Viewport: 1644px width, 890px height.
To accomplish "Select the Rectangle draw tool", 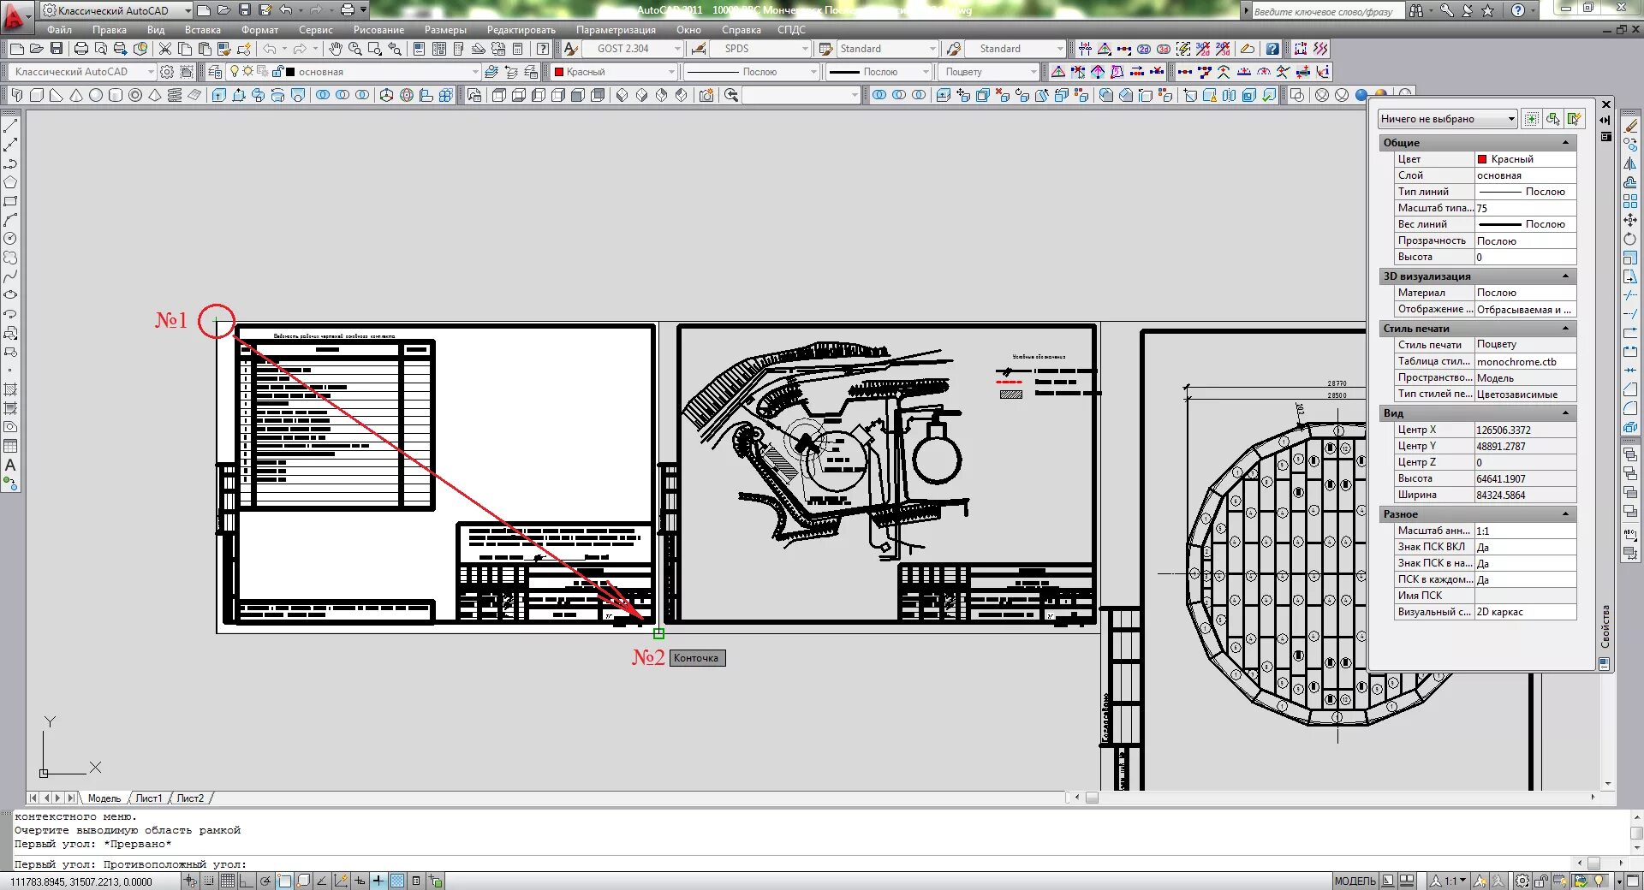I will (x=10, y=201).
